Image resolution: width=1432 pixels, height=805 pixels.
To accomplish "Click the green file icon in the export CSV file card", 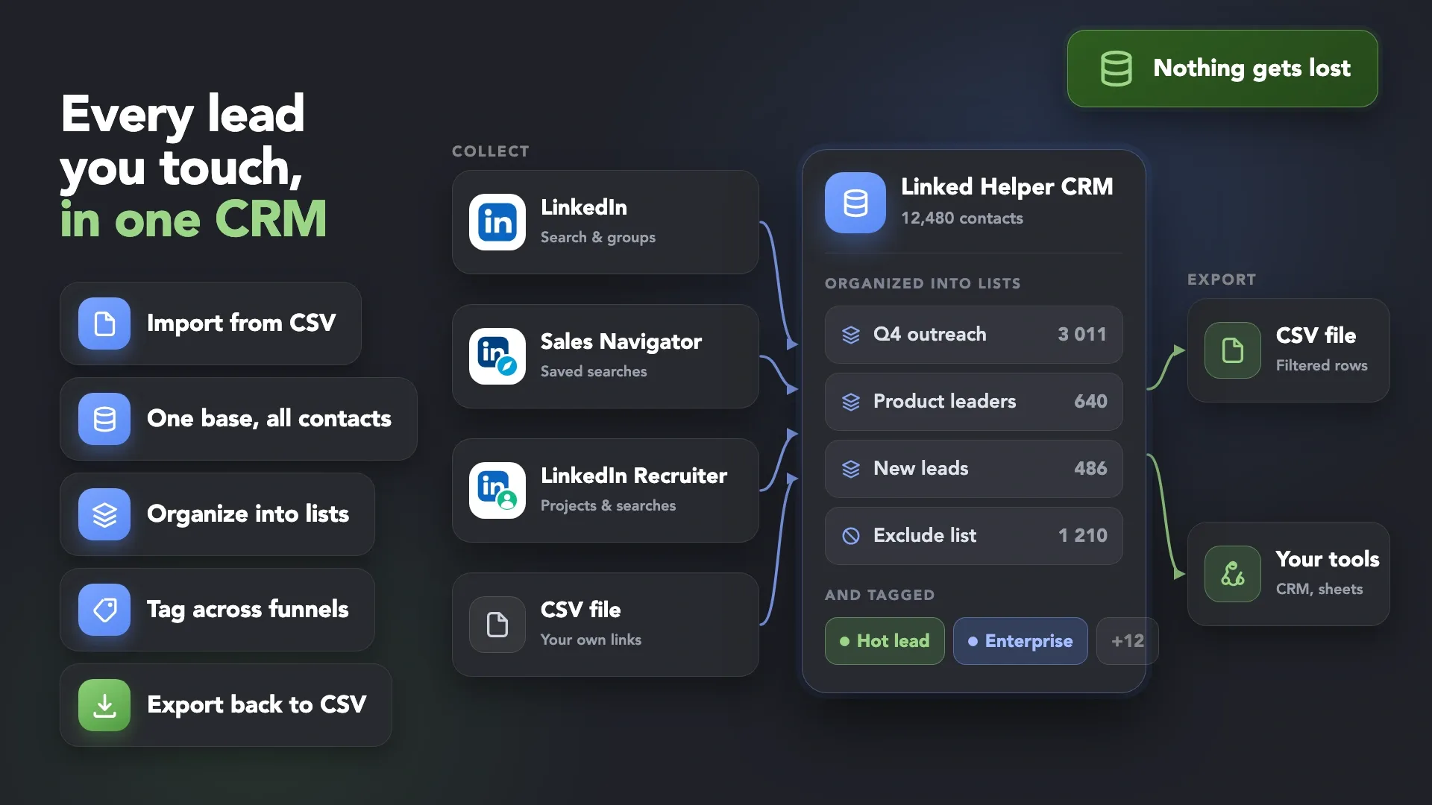I will [x=1233, y=350].
